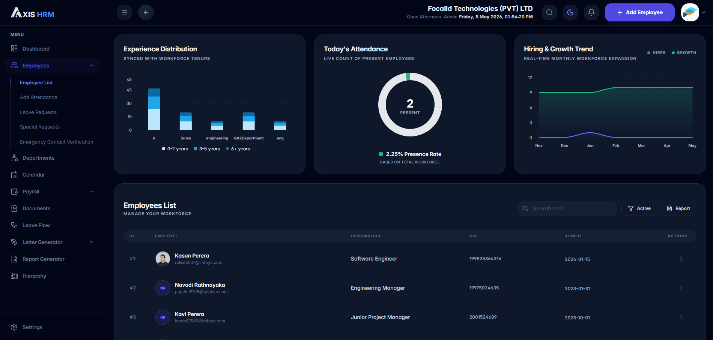Click the Add Employee button
Image resolution: width=713 pixels, height=340 pixels.
[x=640, y=12]
